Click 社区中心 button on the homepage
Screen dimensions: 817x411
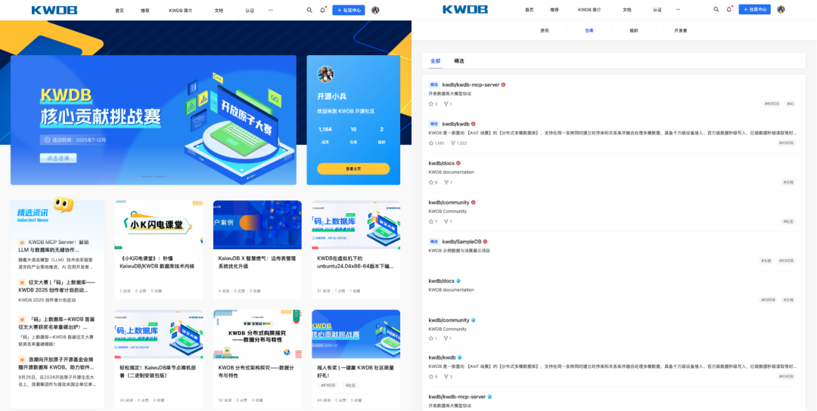tap(349, 10)
